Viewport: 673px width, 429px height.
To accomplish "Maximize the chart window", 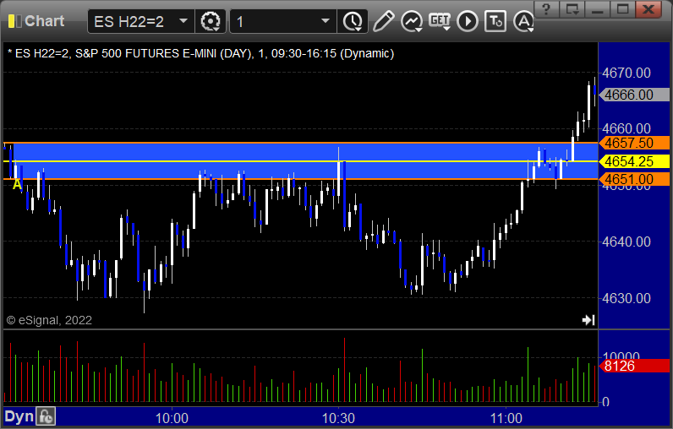I will coord(623,8).
